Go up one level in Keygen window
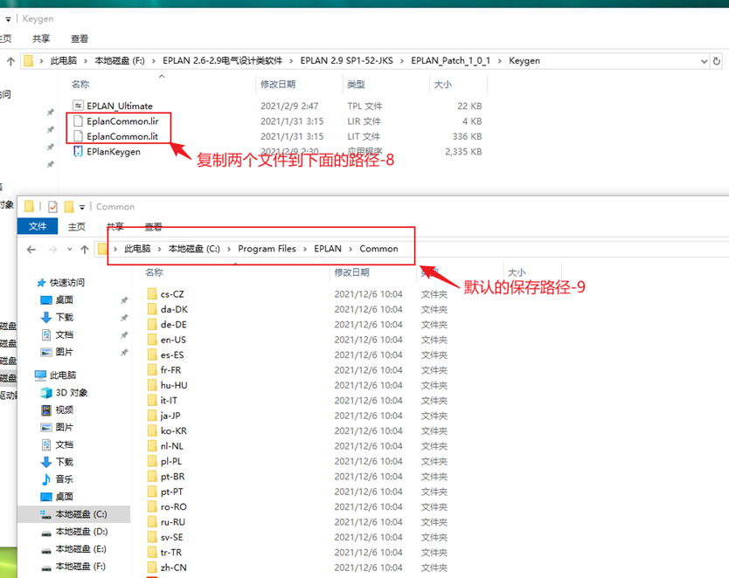 click(10, 61)
